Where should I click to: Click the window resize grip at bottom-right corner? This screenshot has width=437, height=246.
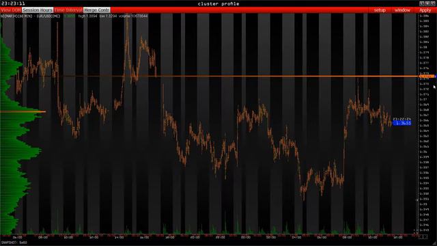pyautogui.click(x=434, y=243)
